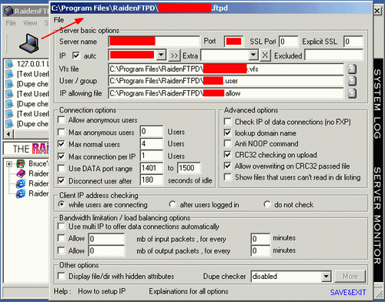Image resolution: width=385 pixels, height=302 pixels.
Task: Enable Allow mb of input packets limit
Action: pos(62,238)
